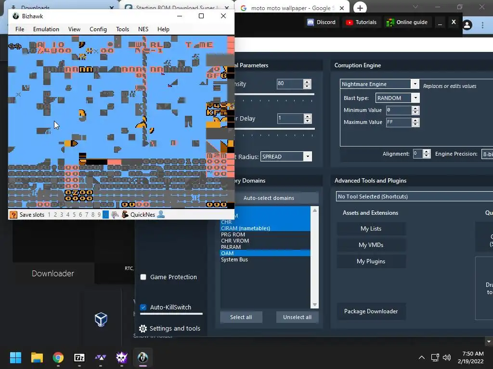The image size is (493, 369).
Task: Open the Tools menu in Bizhawk
Action: point(122,29)
